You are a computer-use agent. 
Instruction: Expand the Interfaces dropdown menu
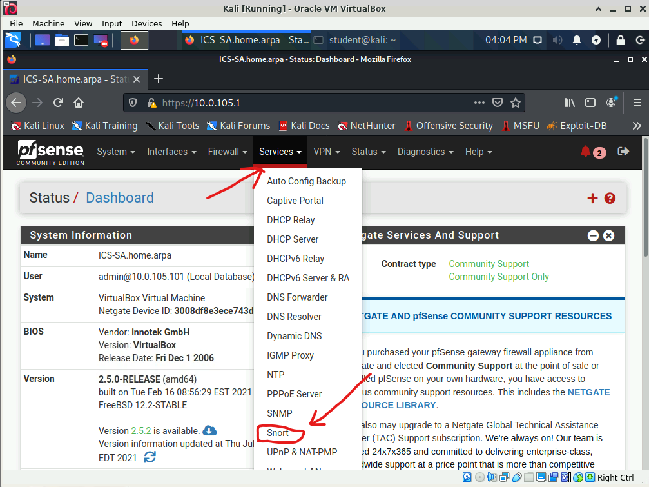[172, 152]
